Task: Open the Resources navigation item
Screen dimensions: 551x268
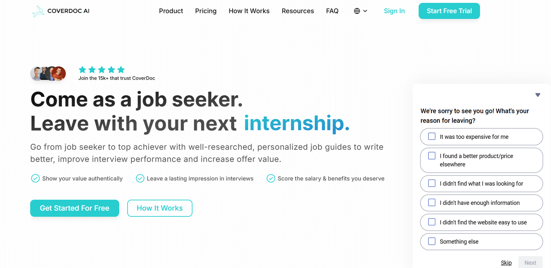Action: point(298,11)
